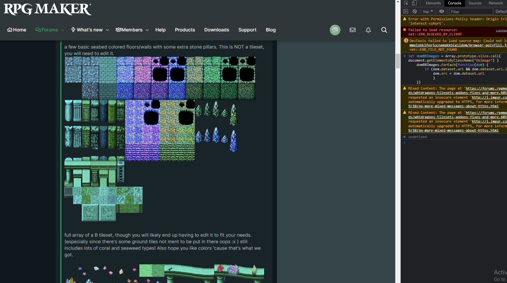Switch to the Network tab

click(x=496, y=3)
